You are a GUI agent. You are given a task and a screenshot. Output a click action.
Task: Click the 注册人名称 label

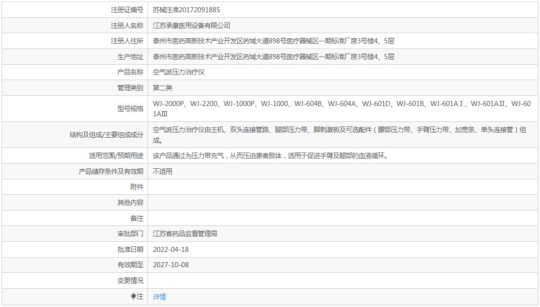click(127, 25)
